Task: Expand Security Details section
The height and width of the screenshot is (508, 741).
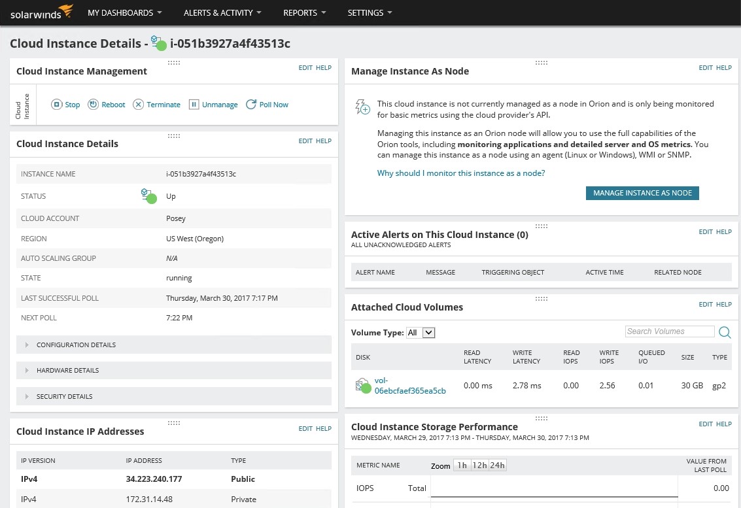Action: [x=174, y=396]
